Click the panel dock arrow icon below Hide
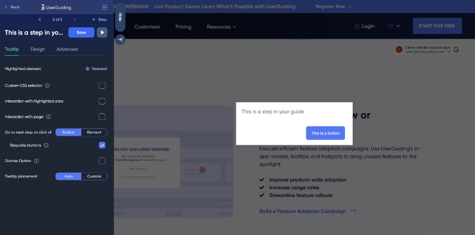Image resolution: width=475 pixels, height=235 pixels. tap(121, 39)
